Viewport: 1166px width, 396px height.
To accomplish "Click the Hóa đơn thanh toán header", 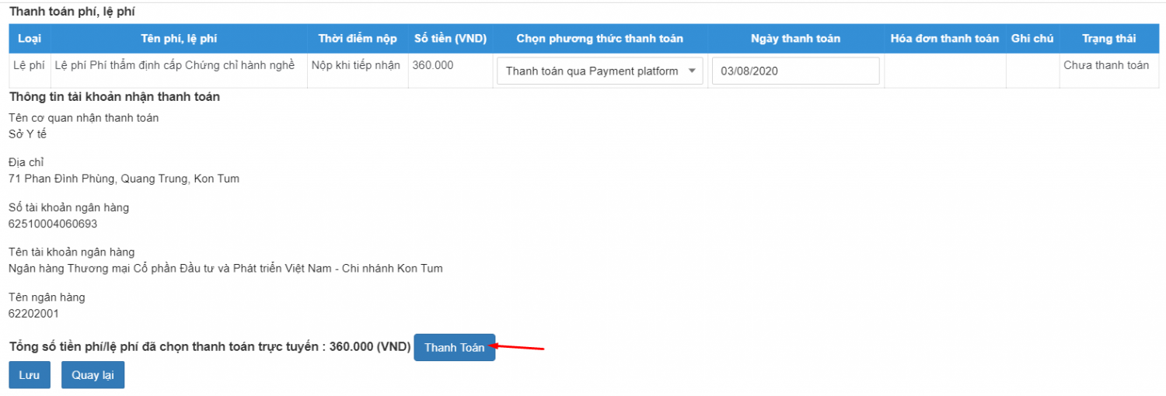I will pyautogui.click(x=944, y=39).
